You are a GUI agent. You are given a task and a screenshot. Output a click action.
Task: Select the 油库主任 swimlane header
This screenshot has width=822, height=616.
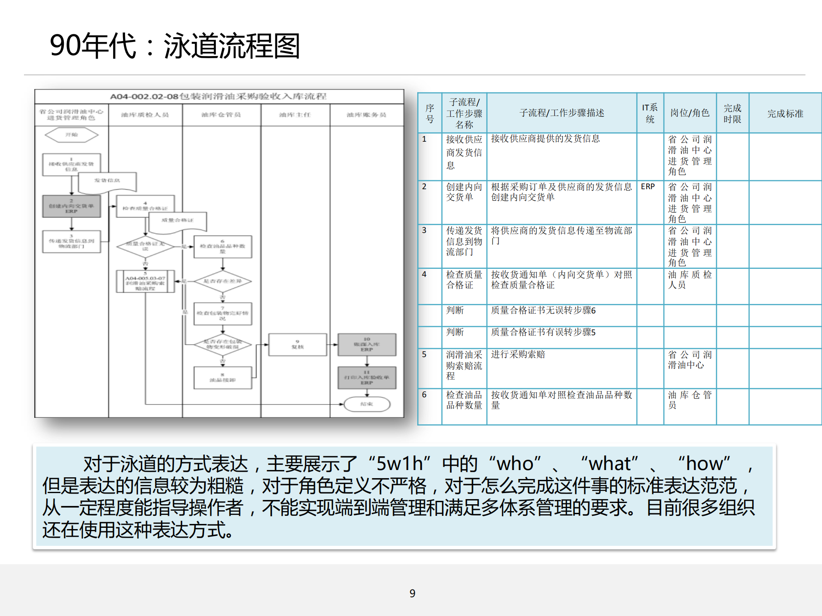[x=295, y=114]
